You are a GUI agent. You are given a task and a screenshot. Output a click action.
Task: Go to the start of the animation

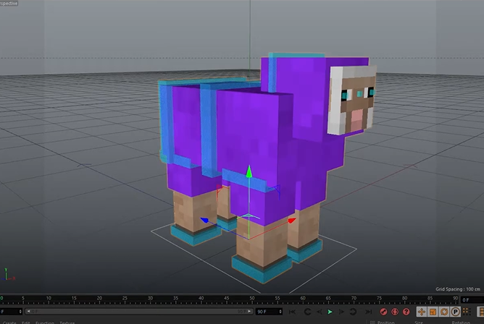pos(292,312)
